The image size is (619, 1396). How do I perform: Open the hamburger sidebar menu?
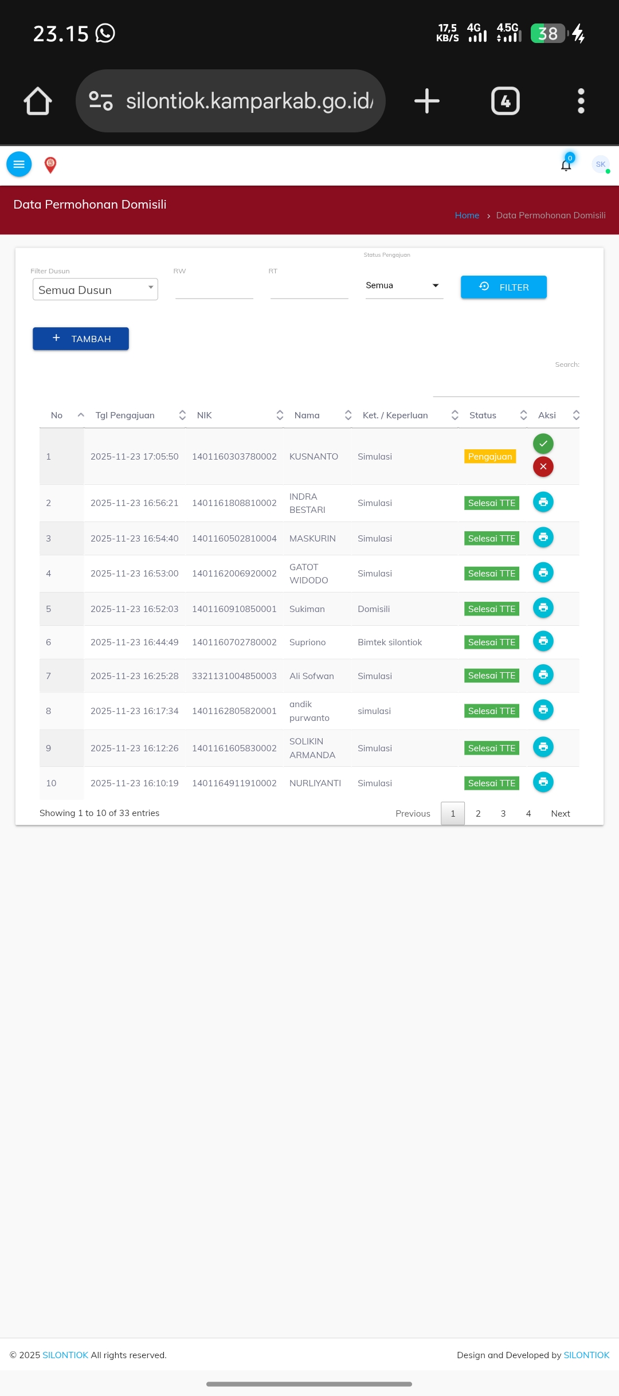tap(19, 164)
